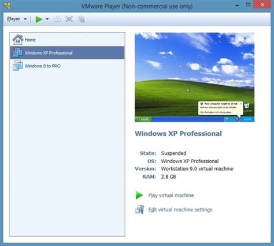Maximize the VMware Player window
The height and width of the screenshot is (246, 274).
click(248, 5)
